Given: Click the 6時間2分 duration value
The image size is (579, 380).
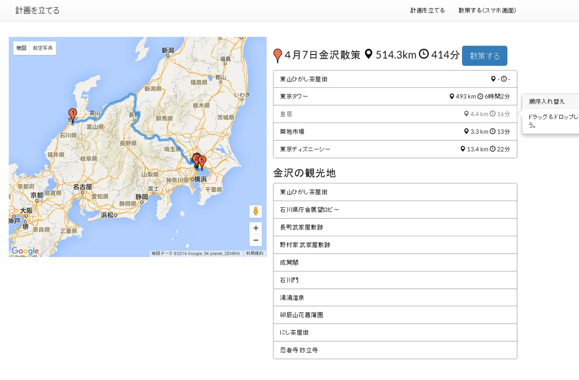Looking at the screenshot, I should click(x=497, y=96).
